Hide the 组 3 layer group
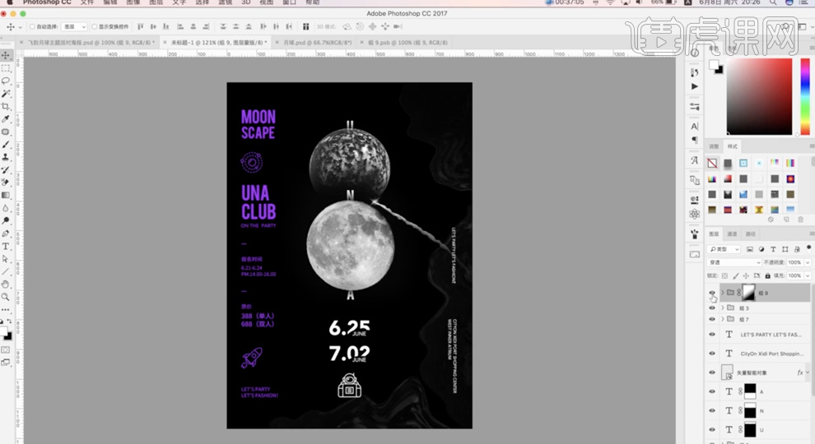 point(712,308)
